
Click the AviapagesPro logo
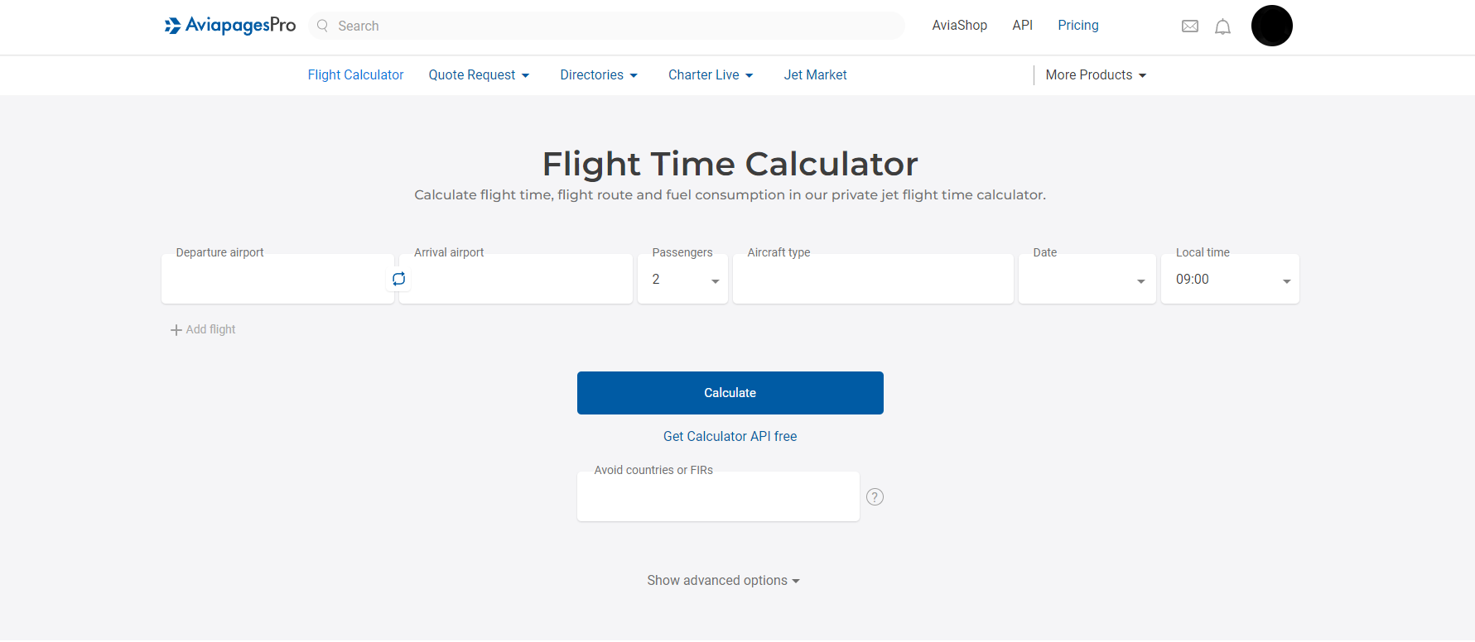(230, 26)
